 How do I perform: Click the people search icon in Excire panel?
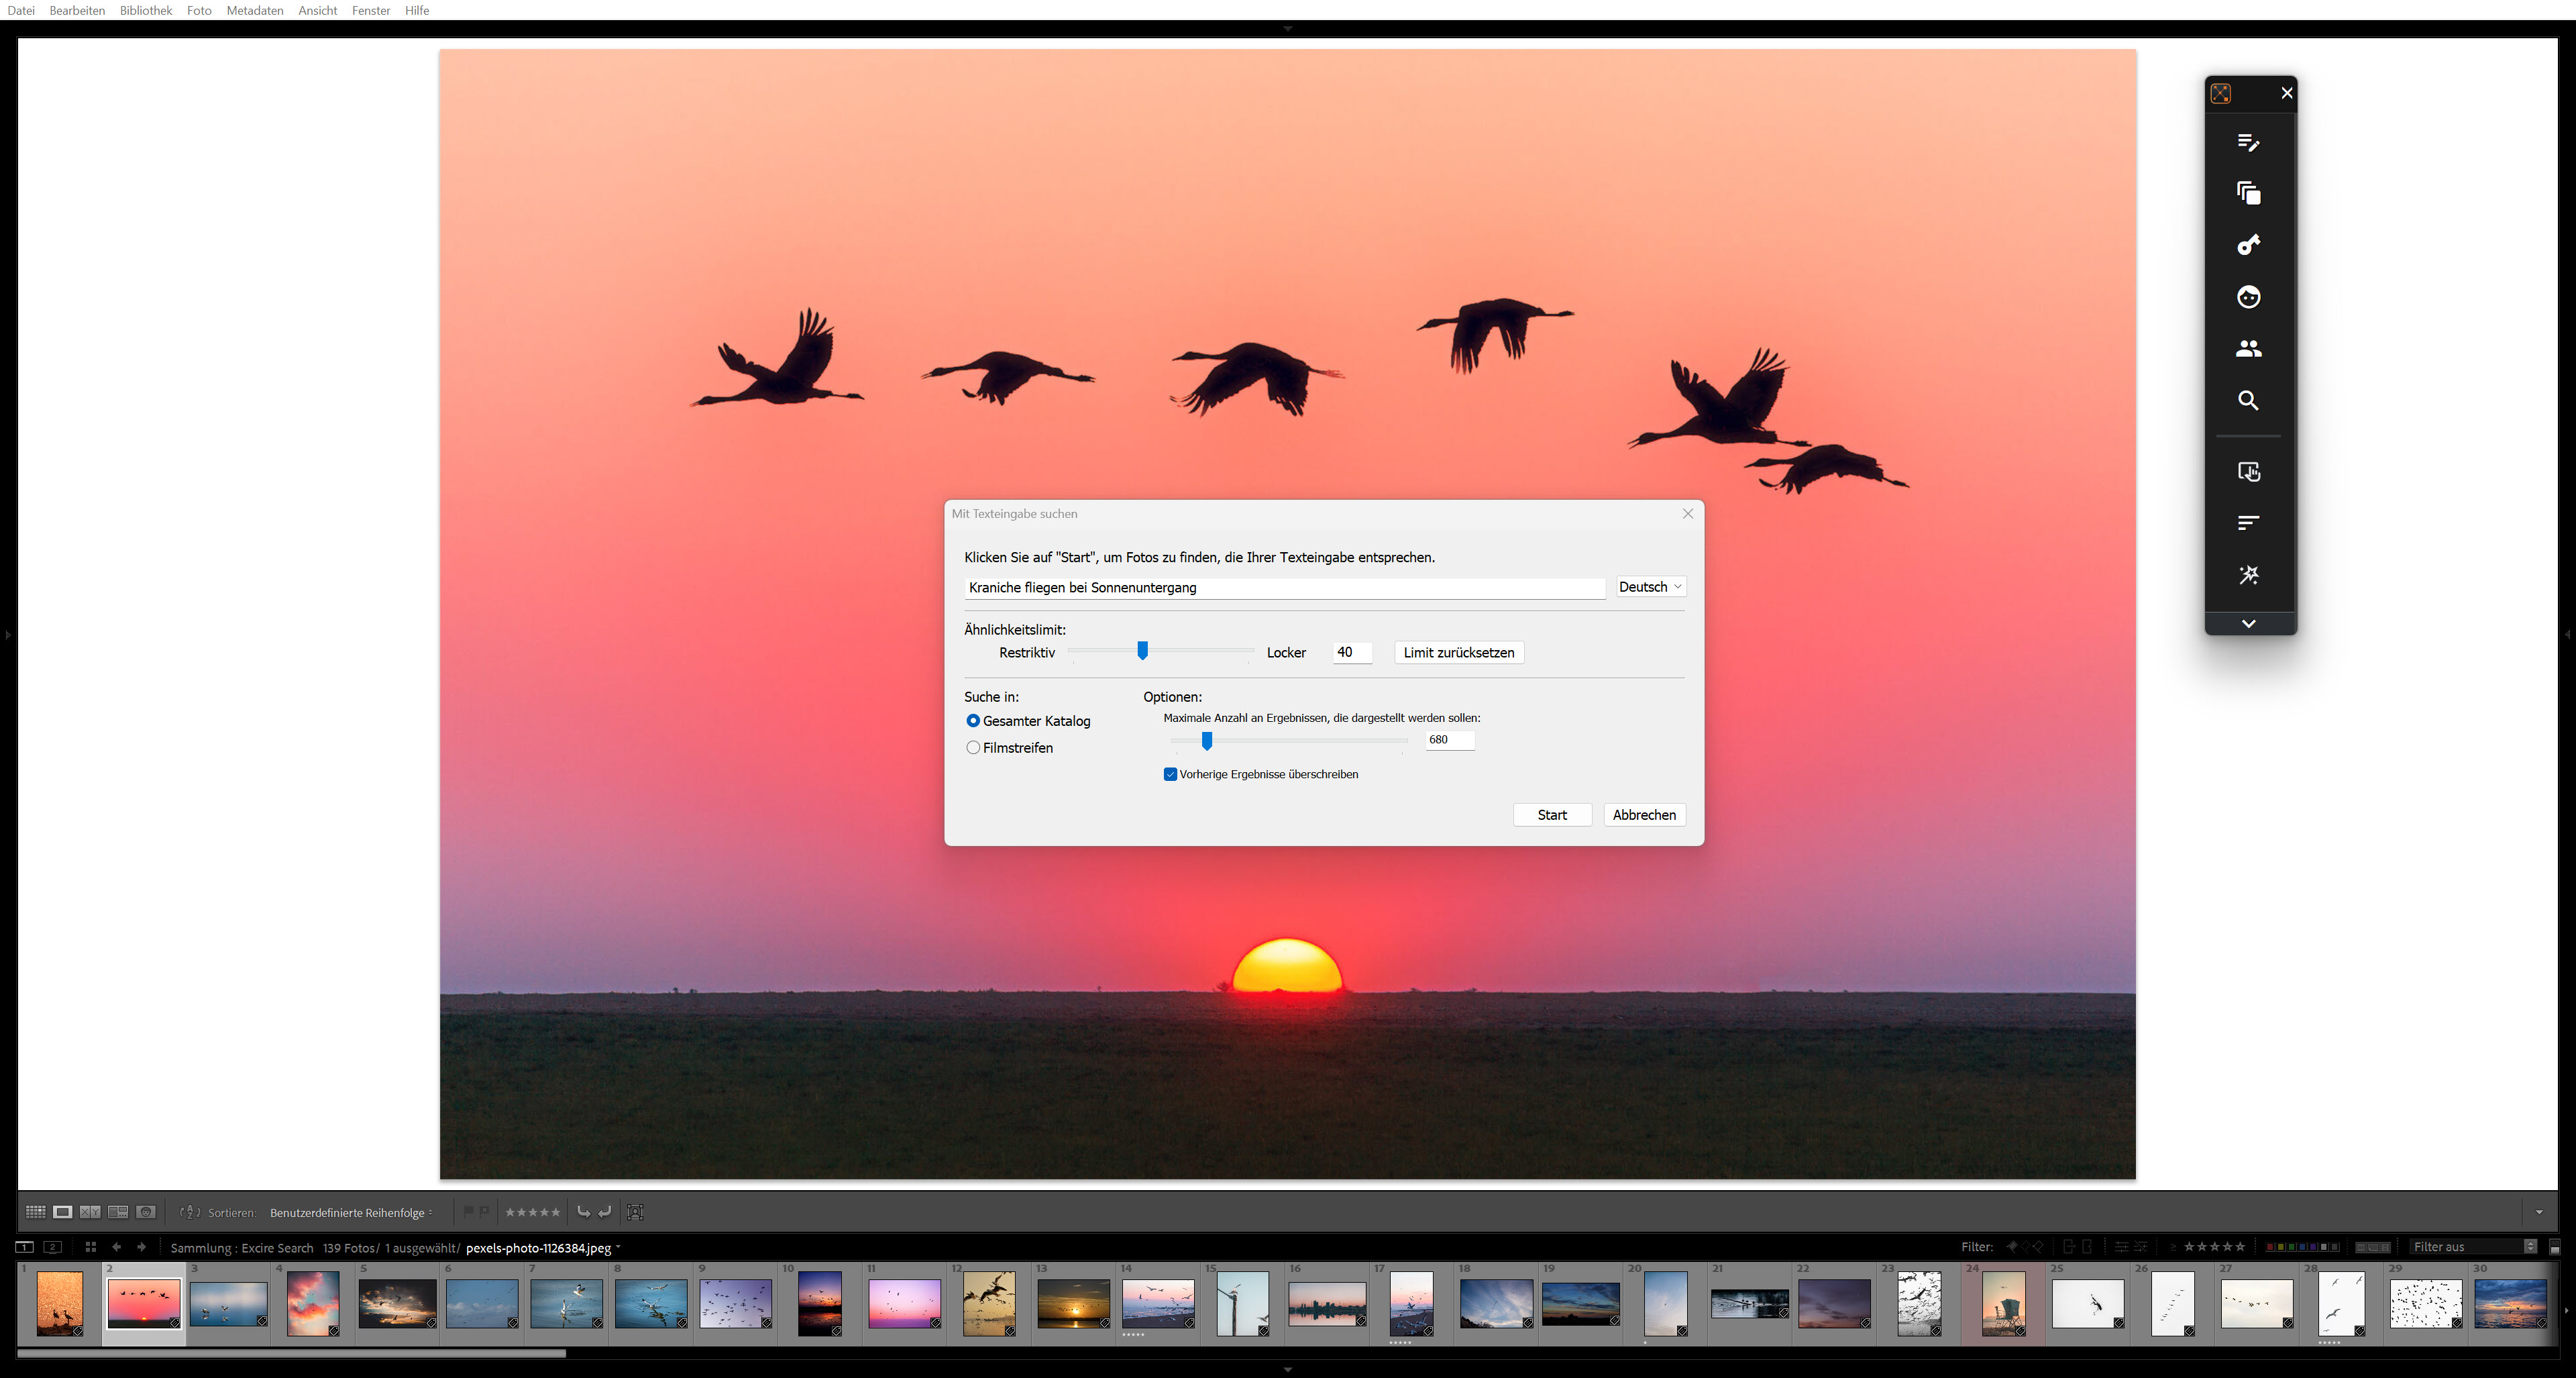2248,349
